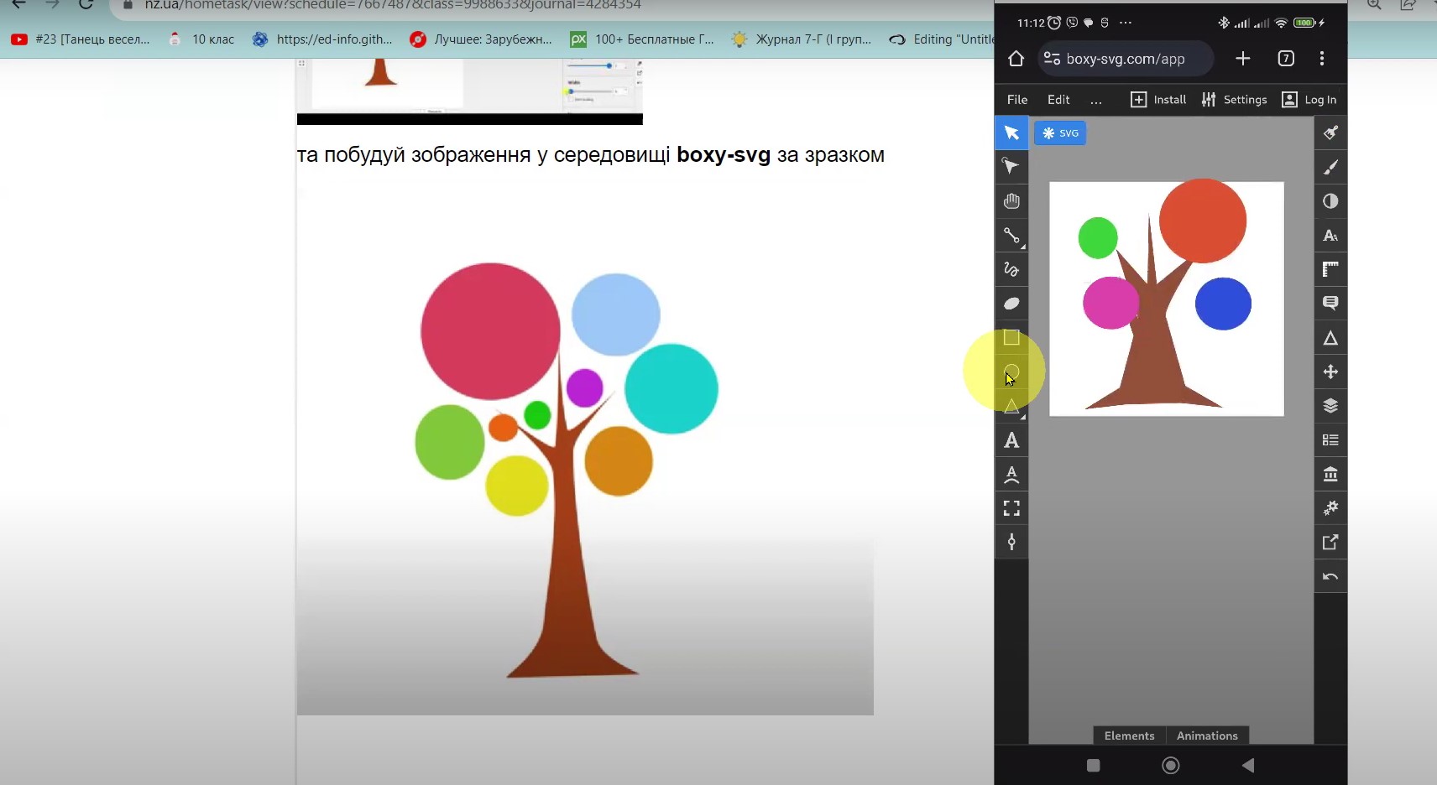Activate the Pan hand tool
1437x785 pixels.
1011,201
